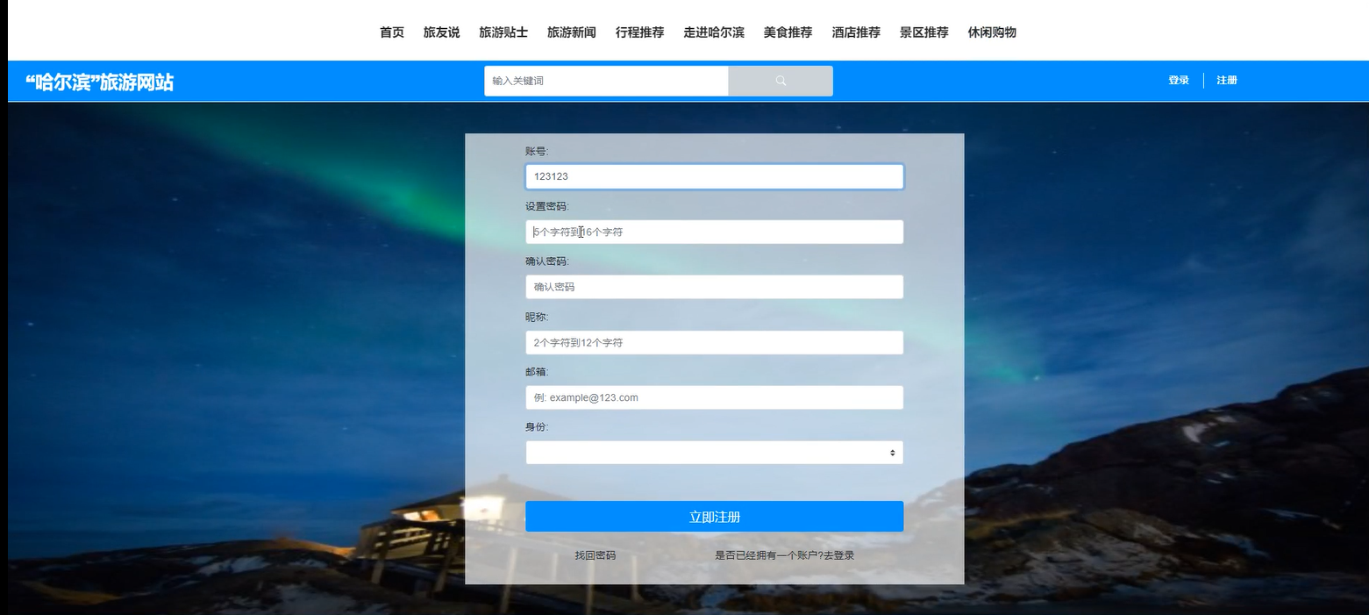This screenshot has width=1369, height=615.
Task: Open the 旅友说 menu item
Action: pyautogui.click(x=441, y=32)
